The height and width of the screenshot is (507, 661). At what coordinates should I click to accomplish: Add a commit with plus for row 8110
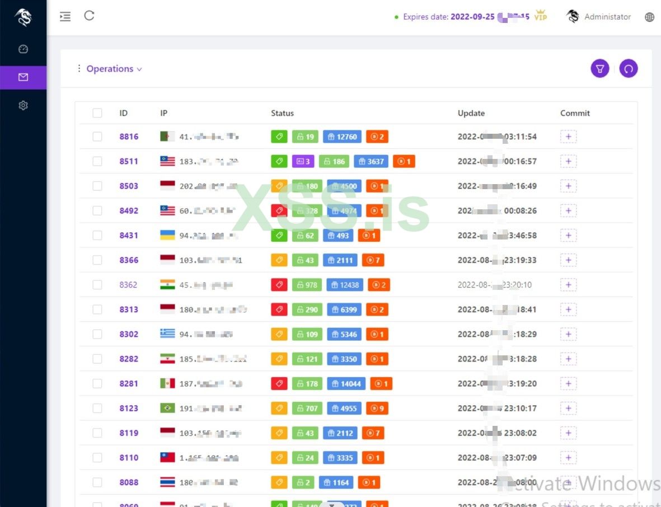tap(568, 458)
